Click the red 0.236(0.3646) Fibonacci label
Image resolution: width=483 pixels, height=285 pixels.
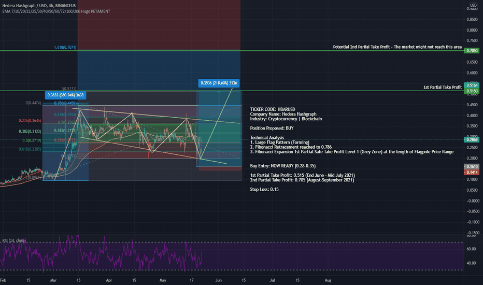pos(30,120)
